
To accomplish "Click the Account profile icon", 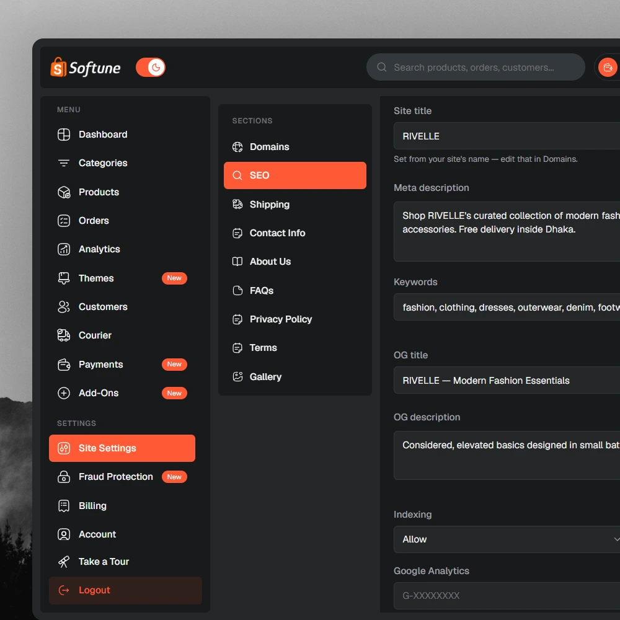I will coord(64,534).
